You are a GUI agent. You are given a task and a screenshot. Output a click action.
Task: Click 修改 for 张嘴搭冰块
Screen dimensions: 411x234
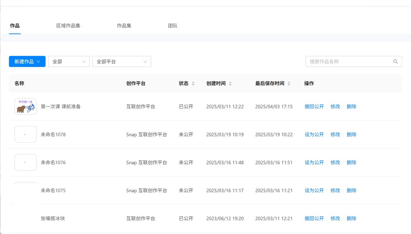click(x=335, y=218)
